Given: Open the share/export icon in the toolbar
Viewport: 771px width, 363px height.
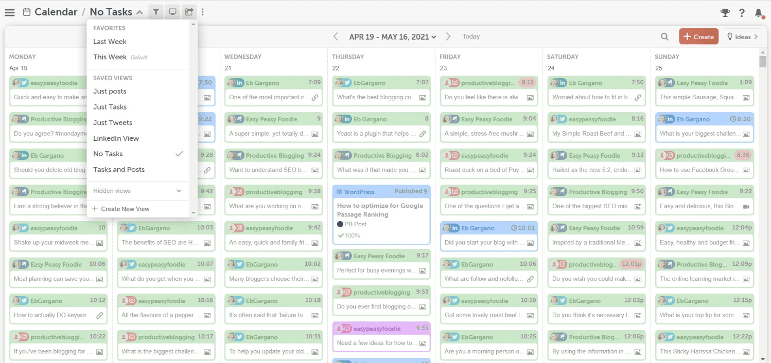Looking at the screenshot, I should click(188, 11).
